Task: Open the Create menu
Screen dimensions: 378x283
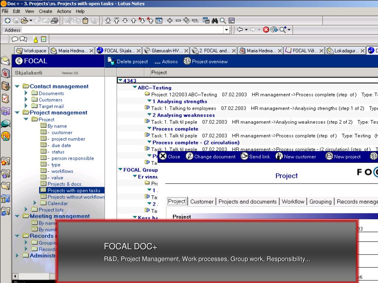Action: point(45,11)
